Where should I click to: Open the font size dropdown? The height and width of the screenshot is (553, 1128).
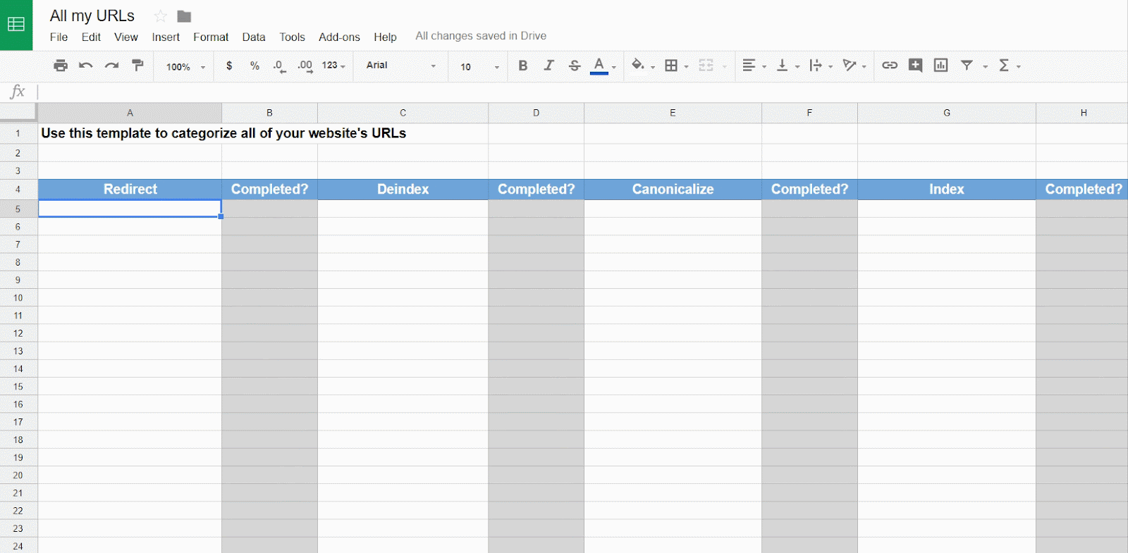tap(479, 67)
